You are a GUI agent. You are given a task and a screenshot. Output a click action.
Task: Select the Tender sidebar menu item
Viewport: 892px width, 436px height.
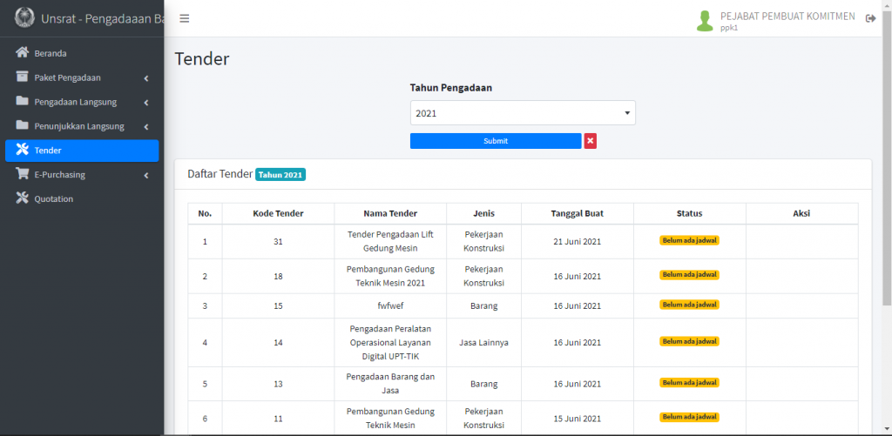[x=82, y=151]
